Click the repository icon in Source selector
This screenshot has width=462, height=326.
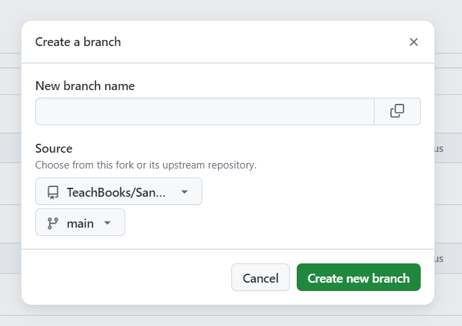click(53, 192)
